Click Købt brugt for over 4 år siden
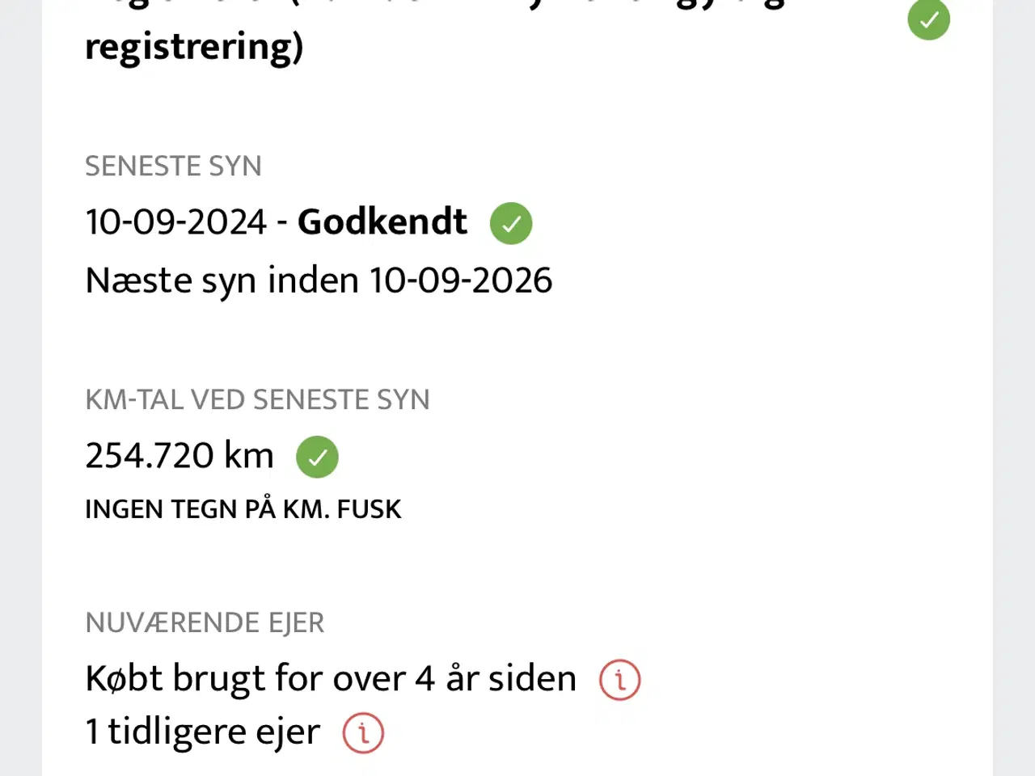Viewport: 1035px width, 776px height. (331, 678)
